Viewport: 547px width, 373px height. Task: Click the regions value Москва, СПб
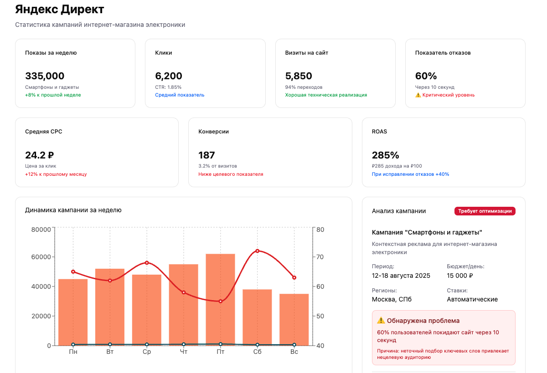click(x=392, y=299)
